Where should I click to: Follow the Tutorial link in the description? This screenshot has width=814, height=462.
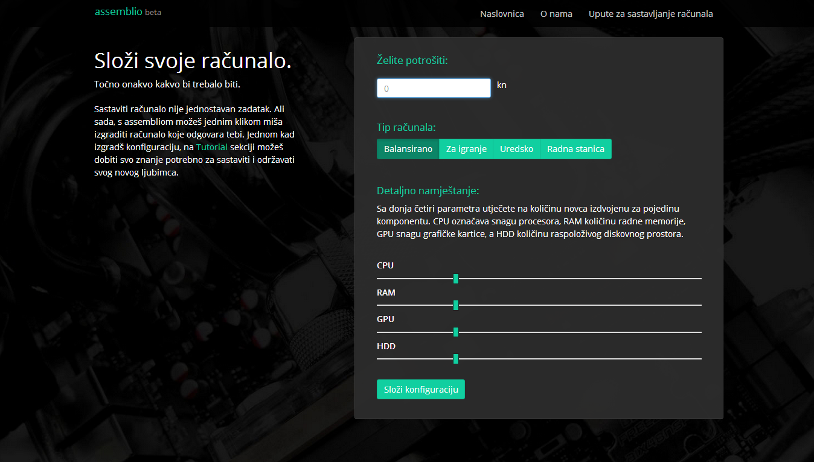(211, 147)
